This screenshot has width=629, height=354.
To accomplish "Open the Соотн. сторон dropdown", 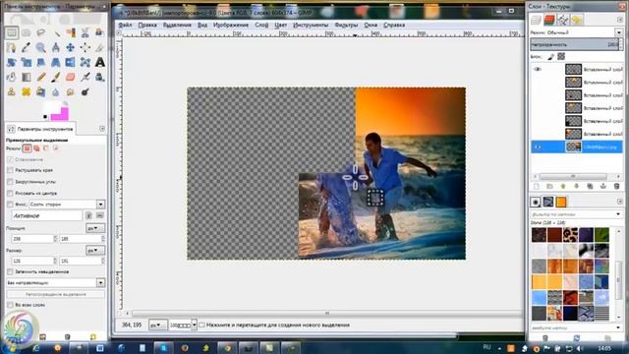I will 100,205.
